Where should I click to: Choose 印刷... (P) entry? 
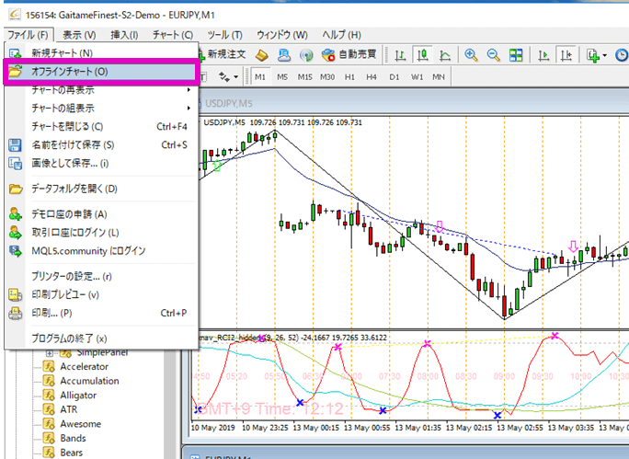[x=101, y=313]
